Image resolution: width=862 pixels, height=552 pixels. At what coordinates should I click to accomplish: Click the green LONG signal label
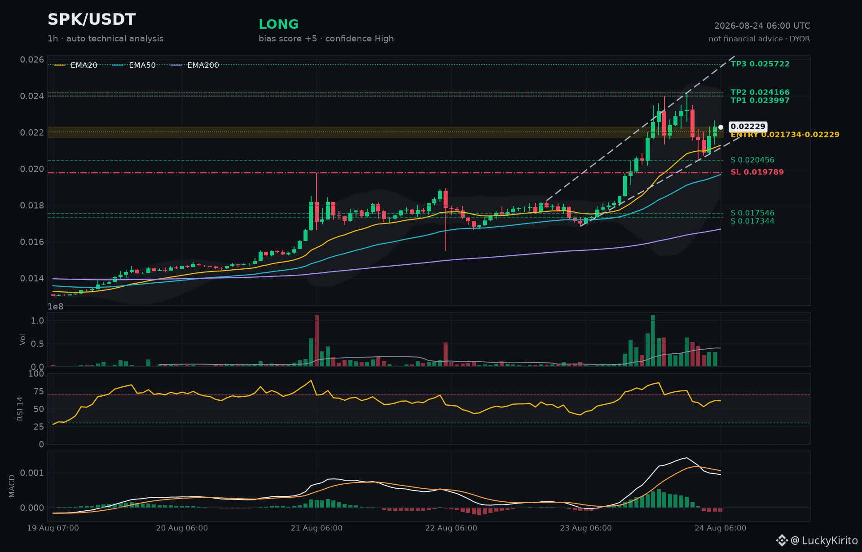coord(279,24)
